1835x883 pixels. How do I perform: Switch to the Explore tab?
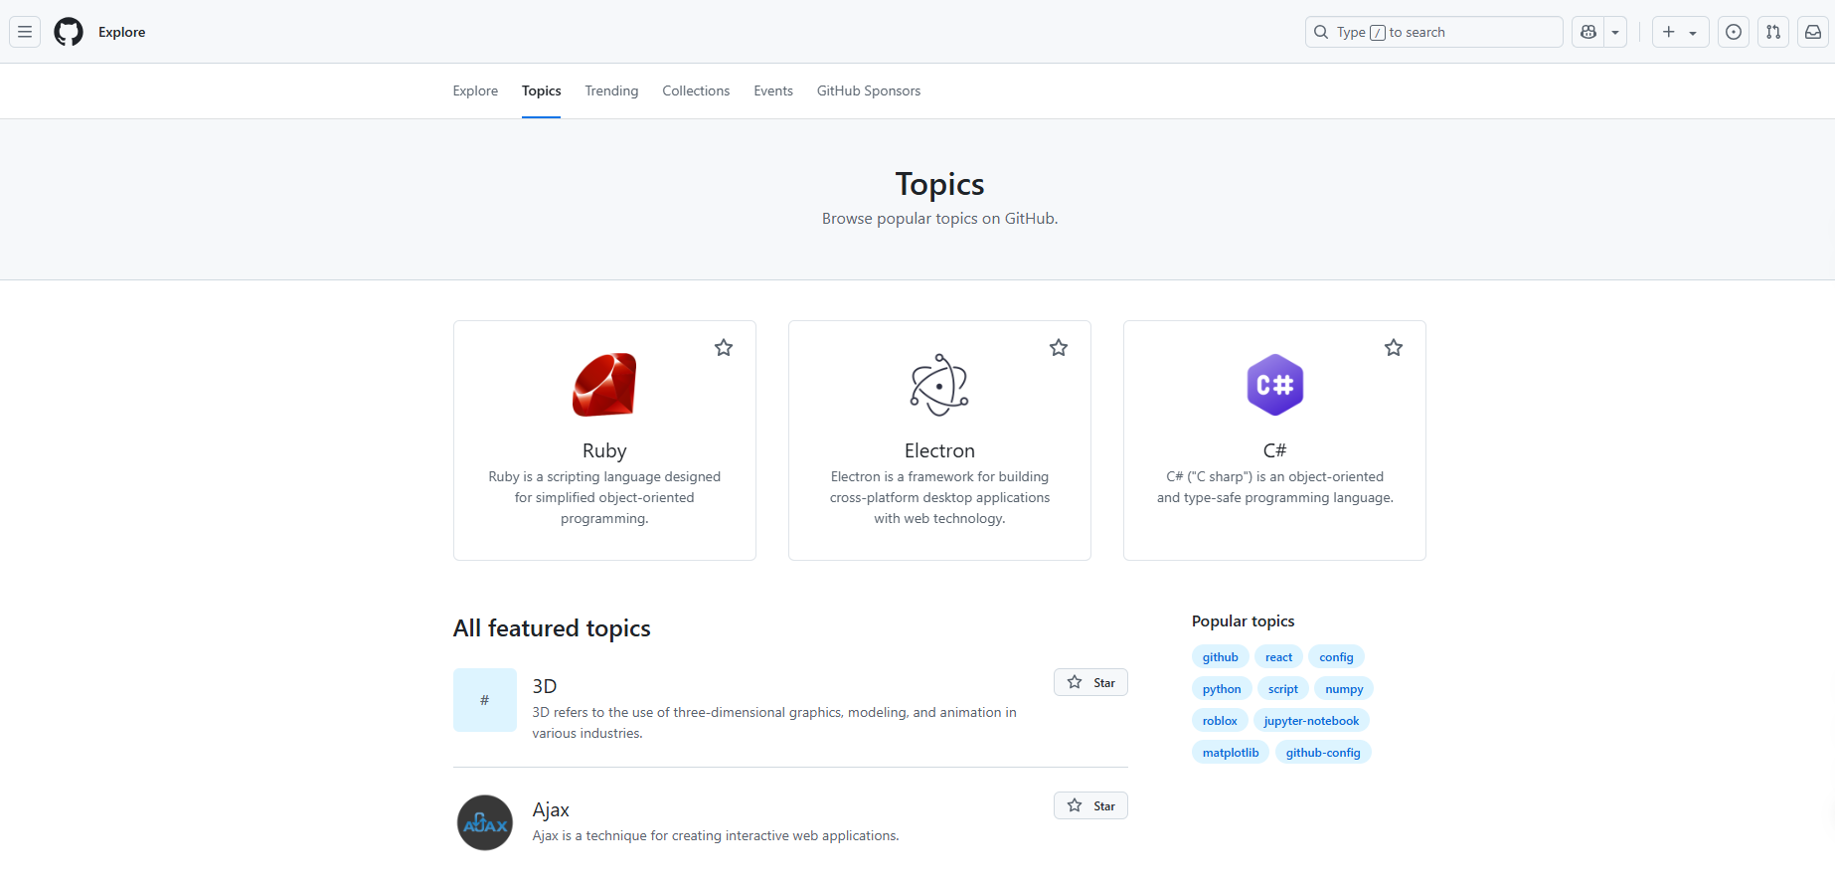tap(475, 90)
